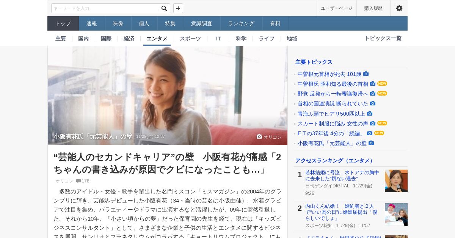Image resolution: width=455 pixels, height=238 pixels.
Task: Click camera icon beside 首相の国連演説 断られていた
Action: click(373, 104)
